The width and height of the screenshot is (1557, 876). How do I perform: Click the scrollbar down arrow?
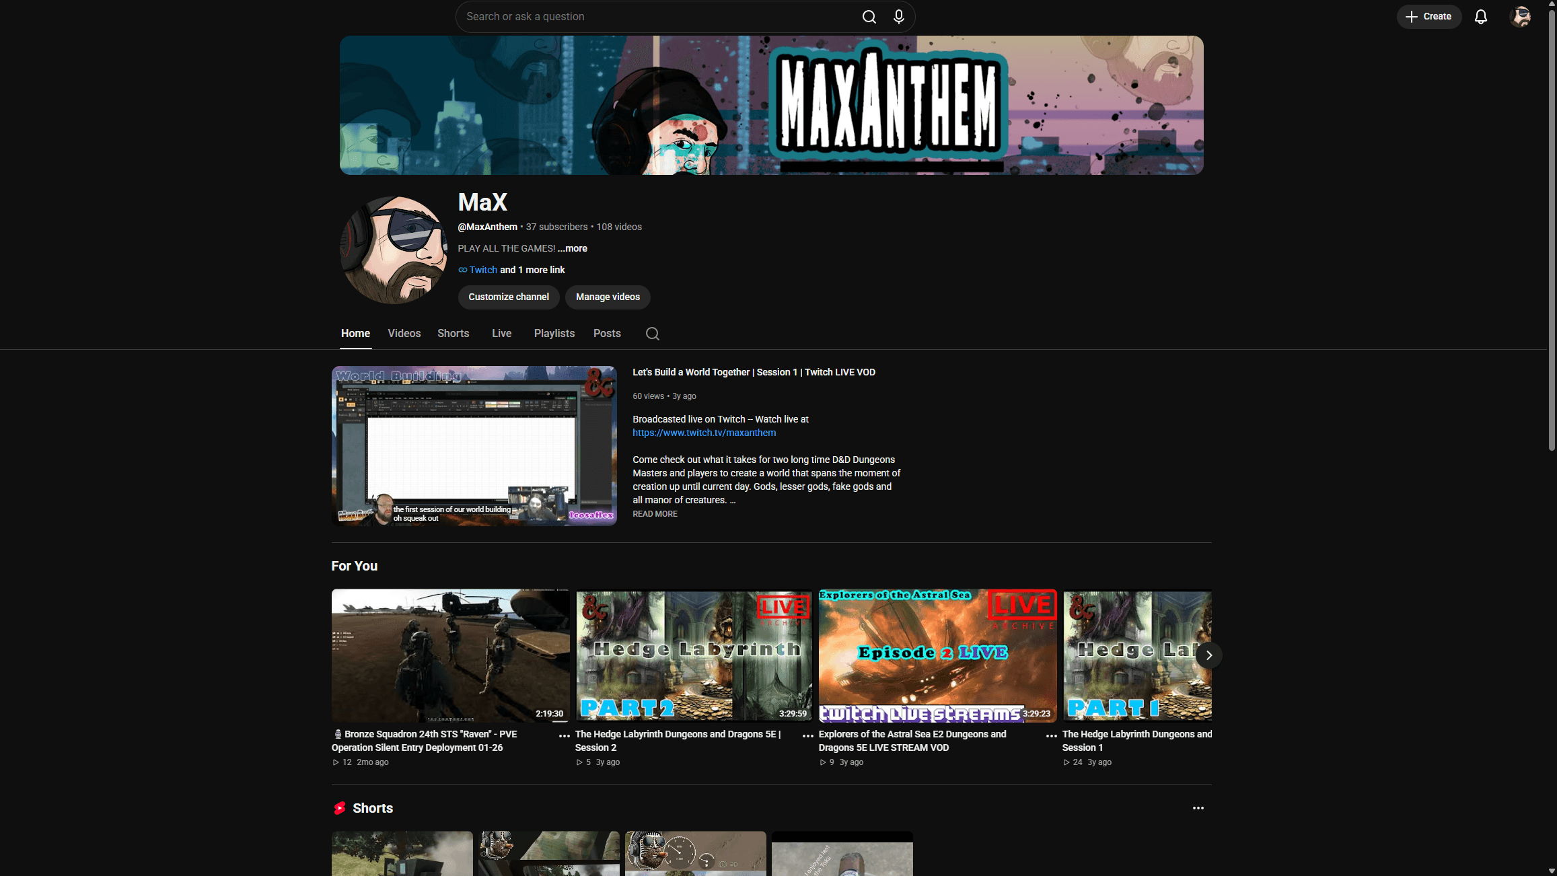[x=1552, y=871]
